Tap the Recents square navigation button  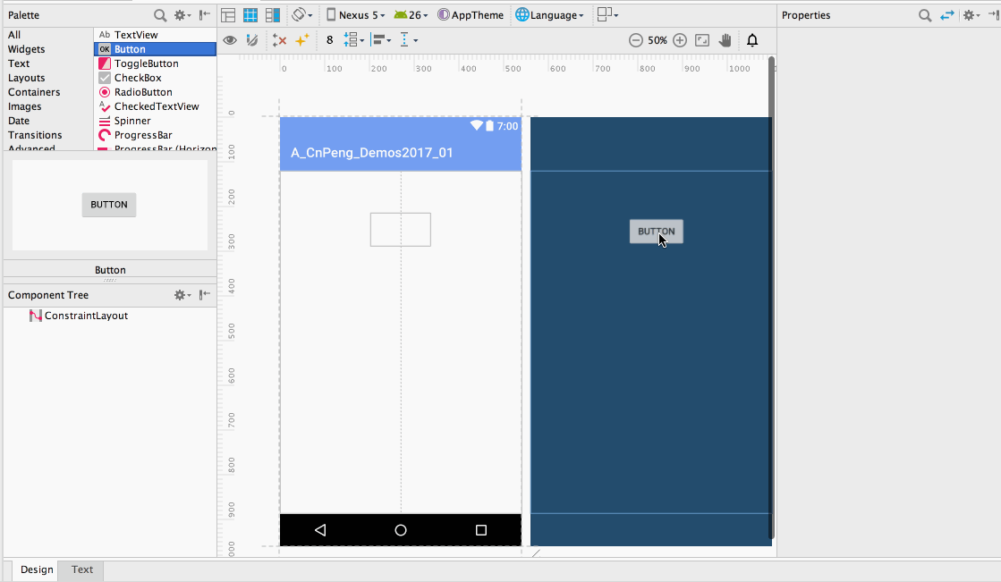pos(481,530)
